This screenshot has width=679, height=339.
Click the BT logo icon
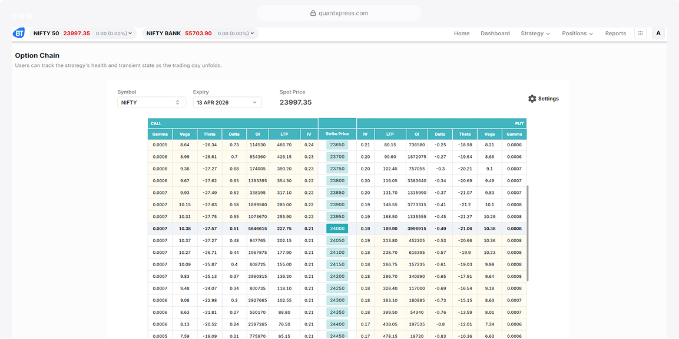pos(19,33)
